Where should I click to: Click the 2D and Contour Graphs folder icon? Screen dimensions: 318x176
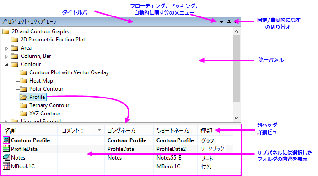(5, 31)
